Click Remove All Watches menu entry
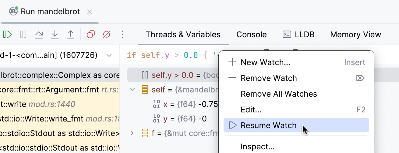This screenshot has height=153, width=399. [279, 94]
